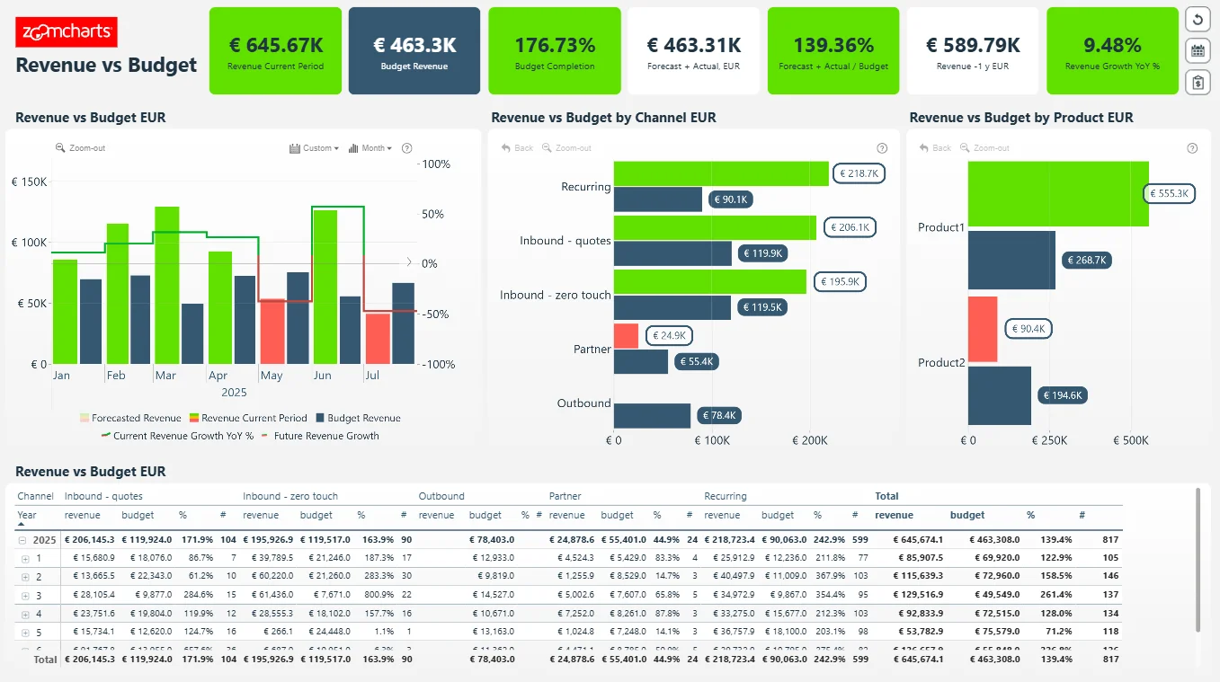
Task: Click right arrow on time chart edge
Action: tap(409, 262)
